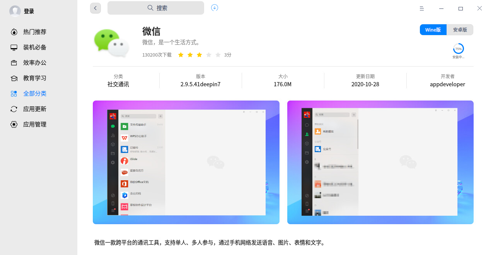The height and width of the screenshot is (255, 486).
Task: Click the 3分 rating score
Action: coord(228,55)
